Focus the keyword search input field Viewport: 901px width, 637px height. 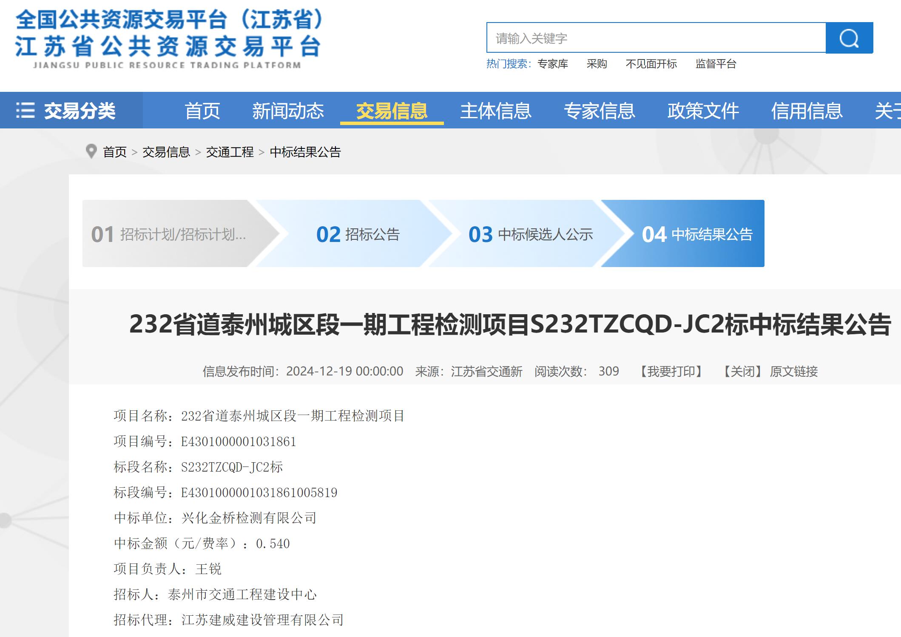(656, 38)
